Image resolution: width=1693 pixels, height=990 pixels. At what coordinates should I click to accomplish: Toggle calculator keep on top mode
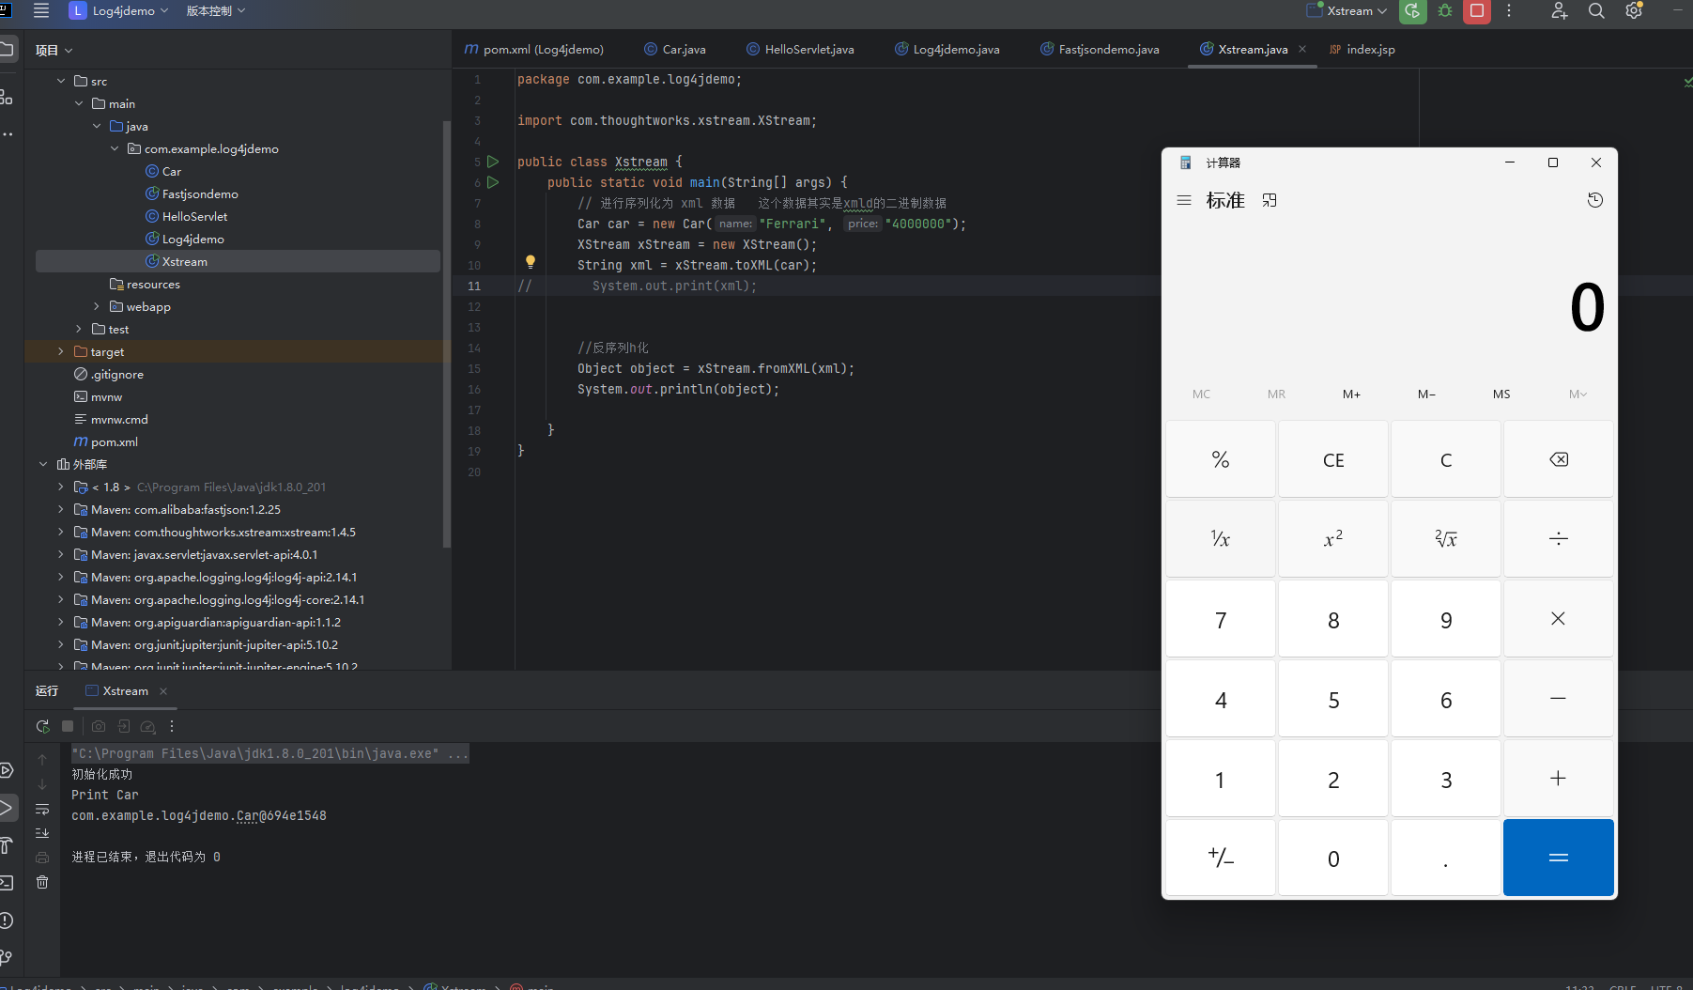pyautogui.click(x=1270, y=200)
